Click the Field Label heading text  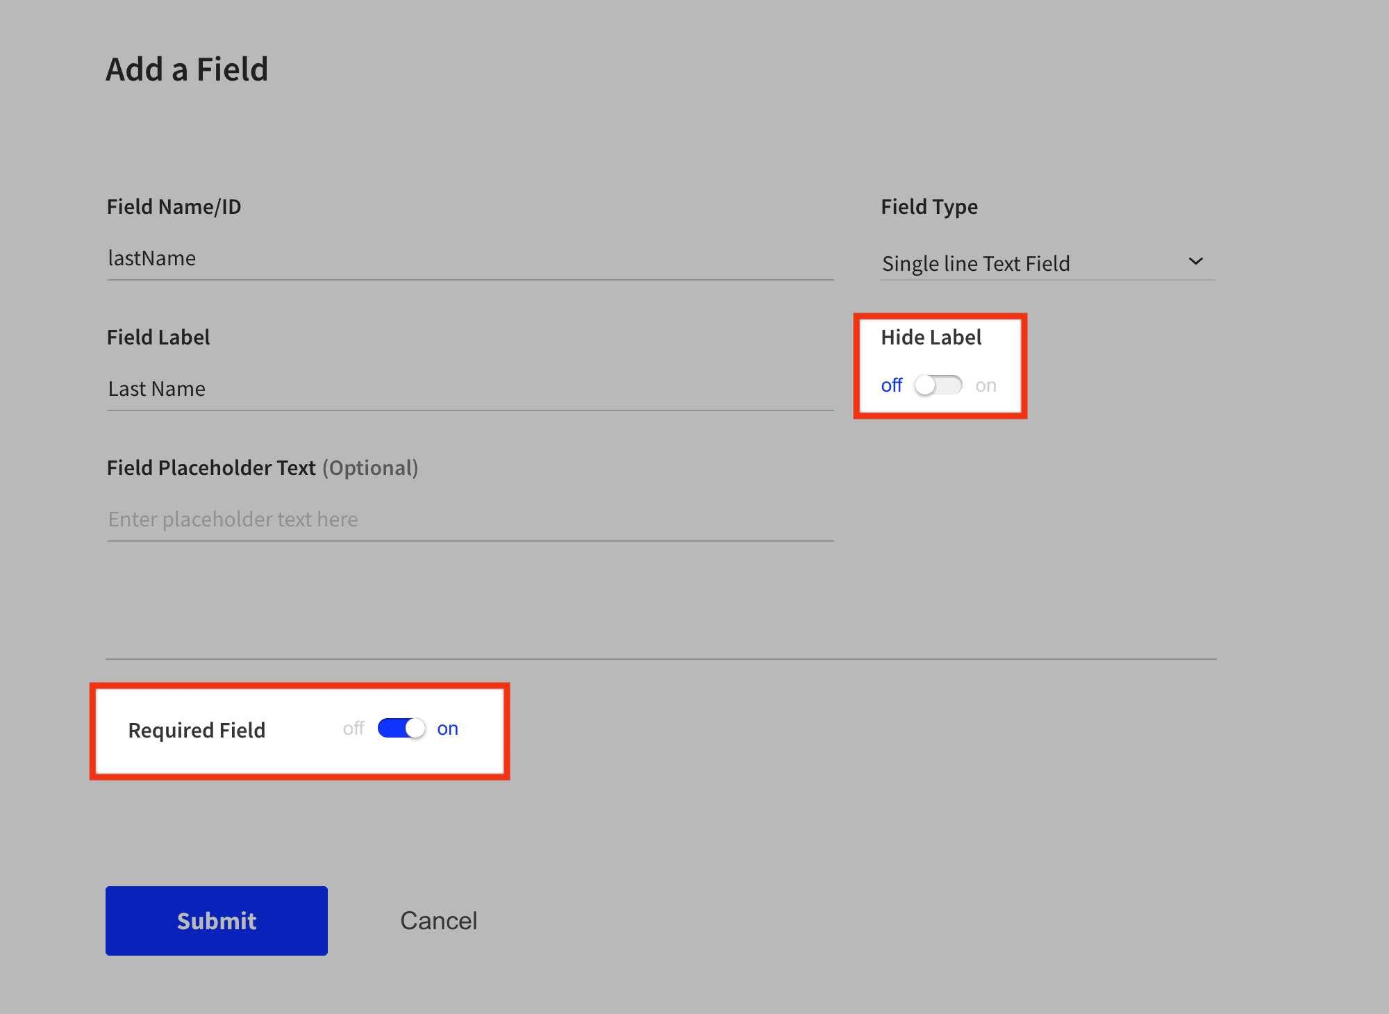coord(158,338)
